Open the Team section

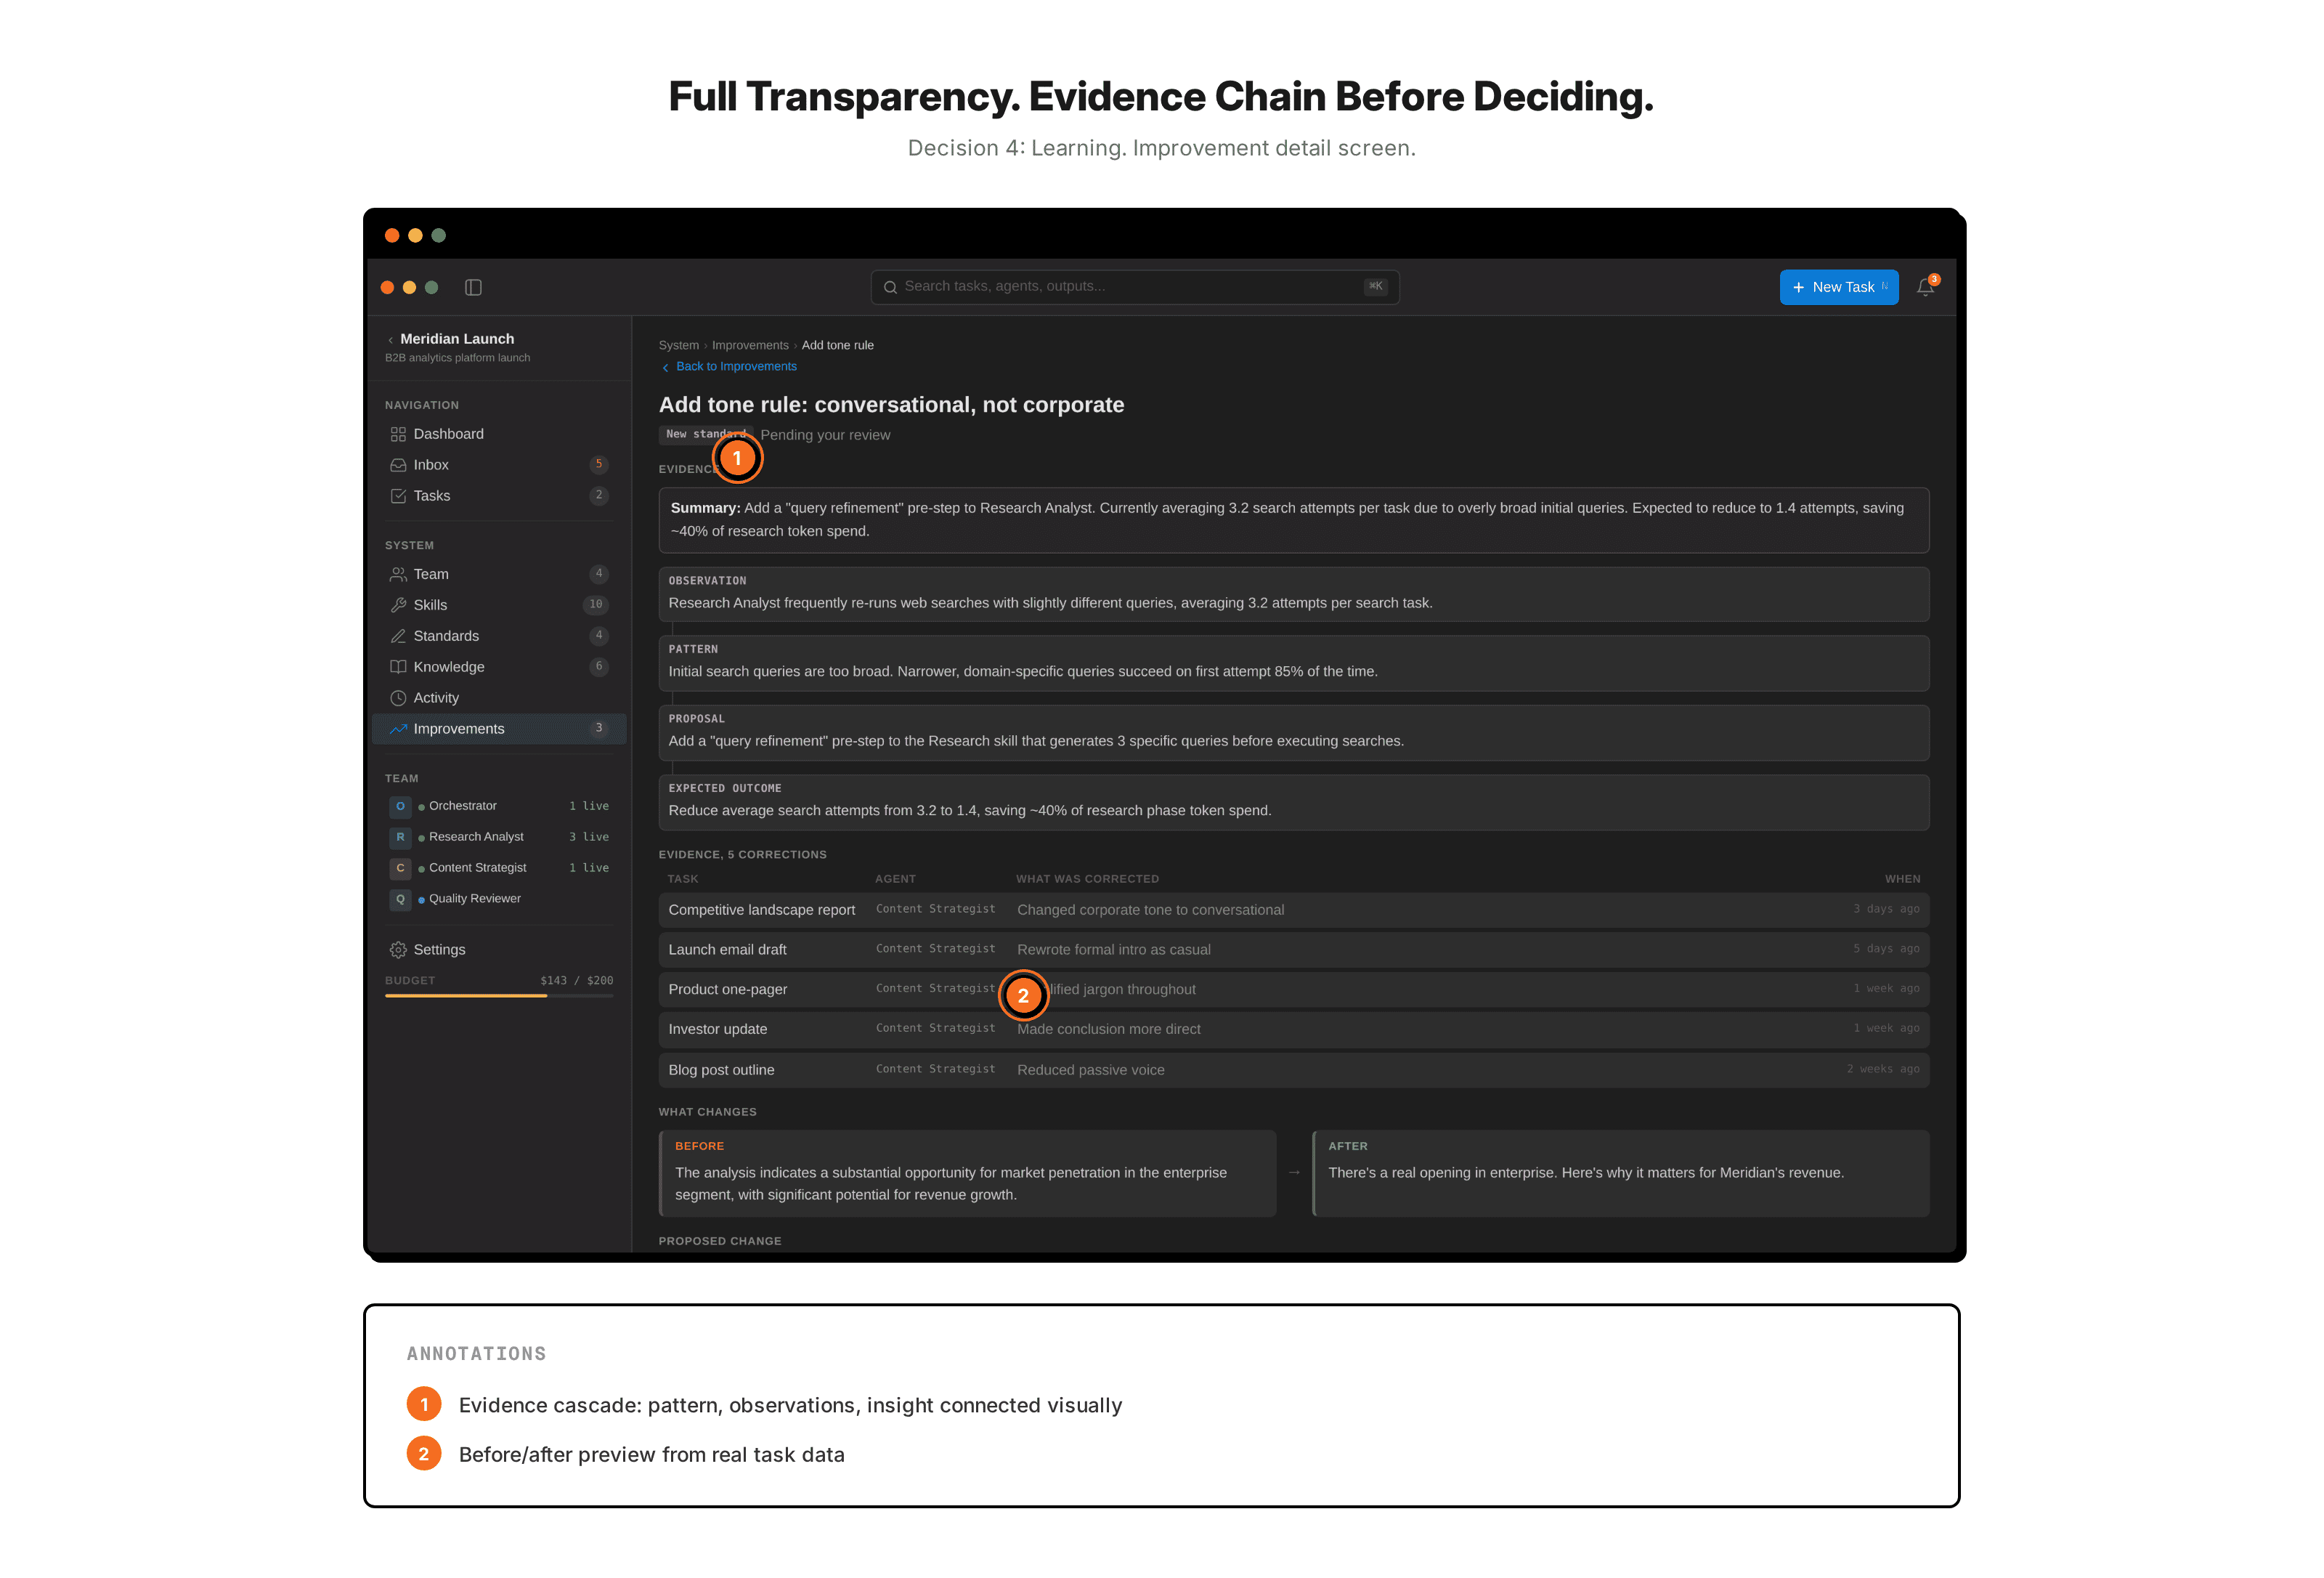point(499,575)
